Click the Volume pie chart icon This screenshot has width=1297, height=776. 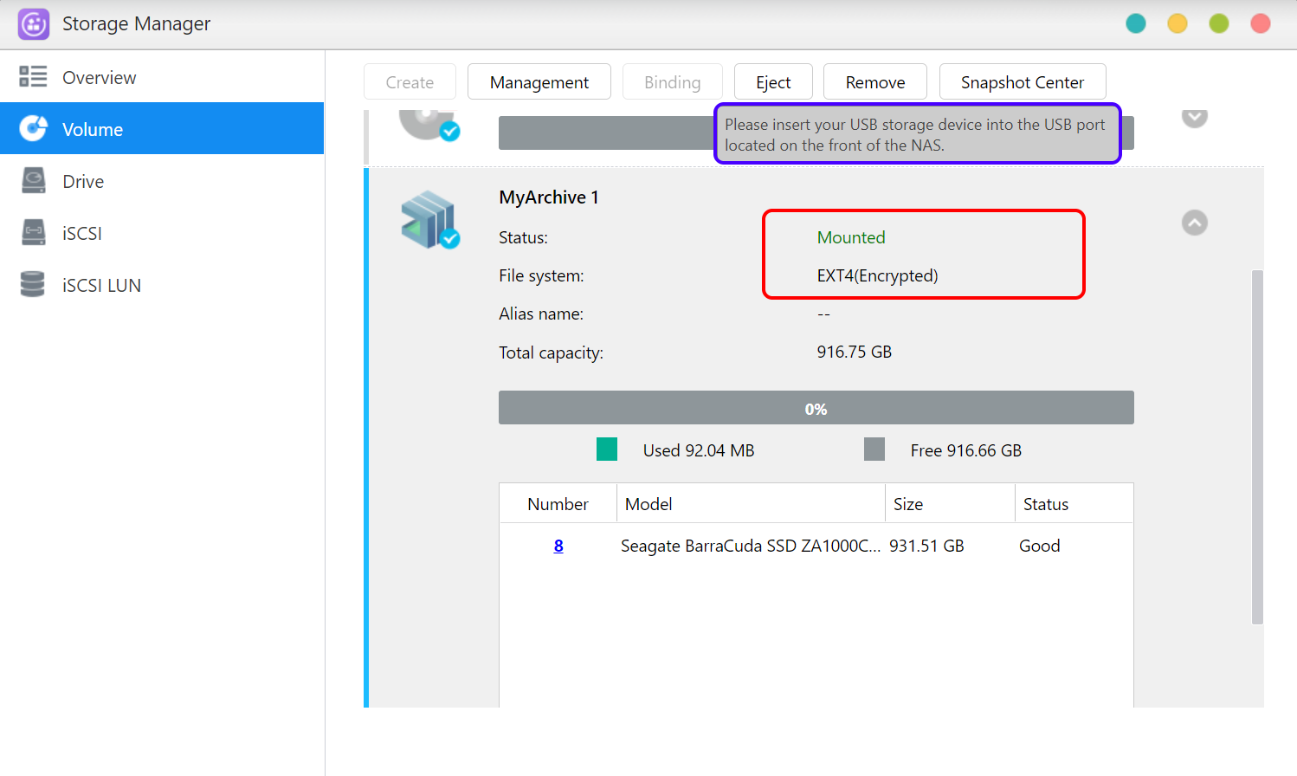33,129
